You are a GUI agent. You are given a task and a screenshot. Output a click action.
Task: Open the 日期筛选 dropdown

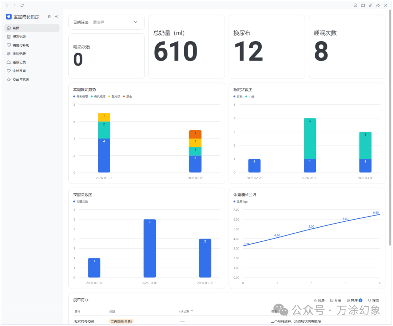click(x=107, y=22)
